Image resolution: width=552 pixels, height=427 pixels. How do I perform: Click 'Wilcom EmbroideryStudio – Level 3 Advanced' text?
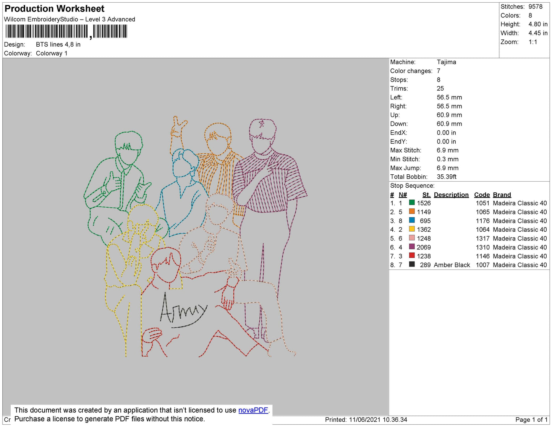coord(70,19)
